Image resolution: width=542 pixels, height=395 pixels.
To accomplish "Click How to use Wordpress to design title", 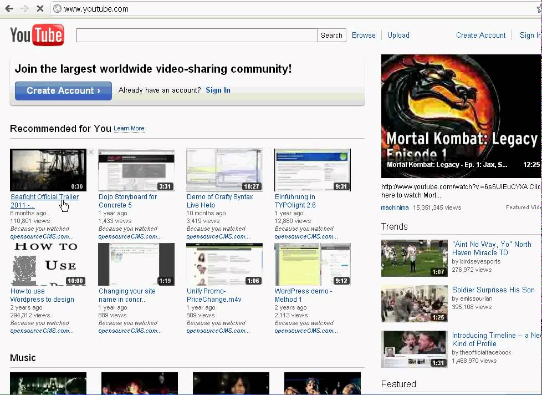I will pos(42,295).
